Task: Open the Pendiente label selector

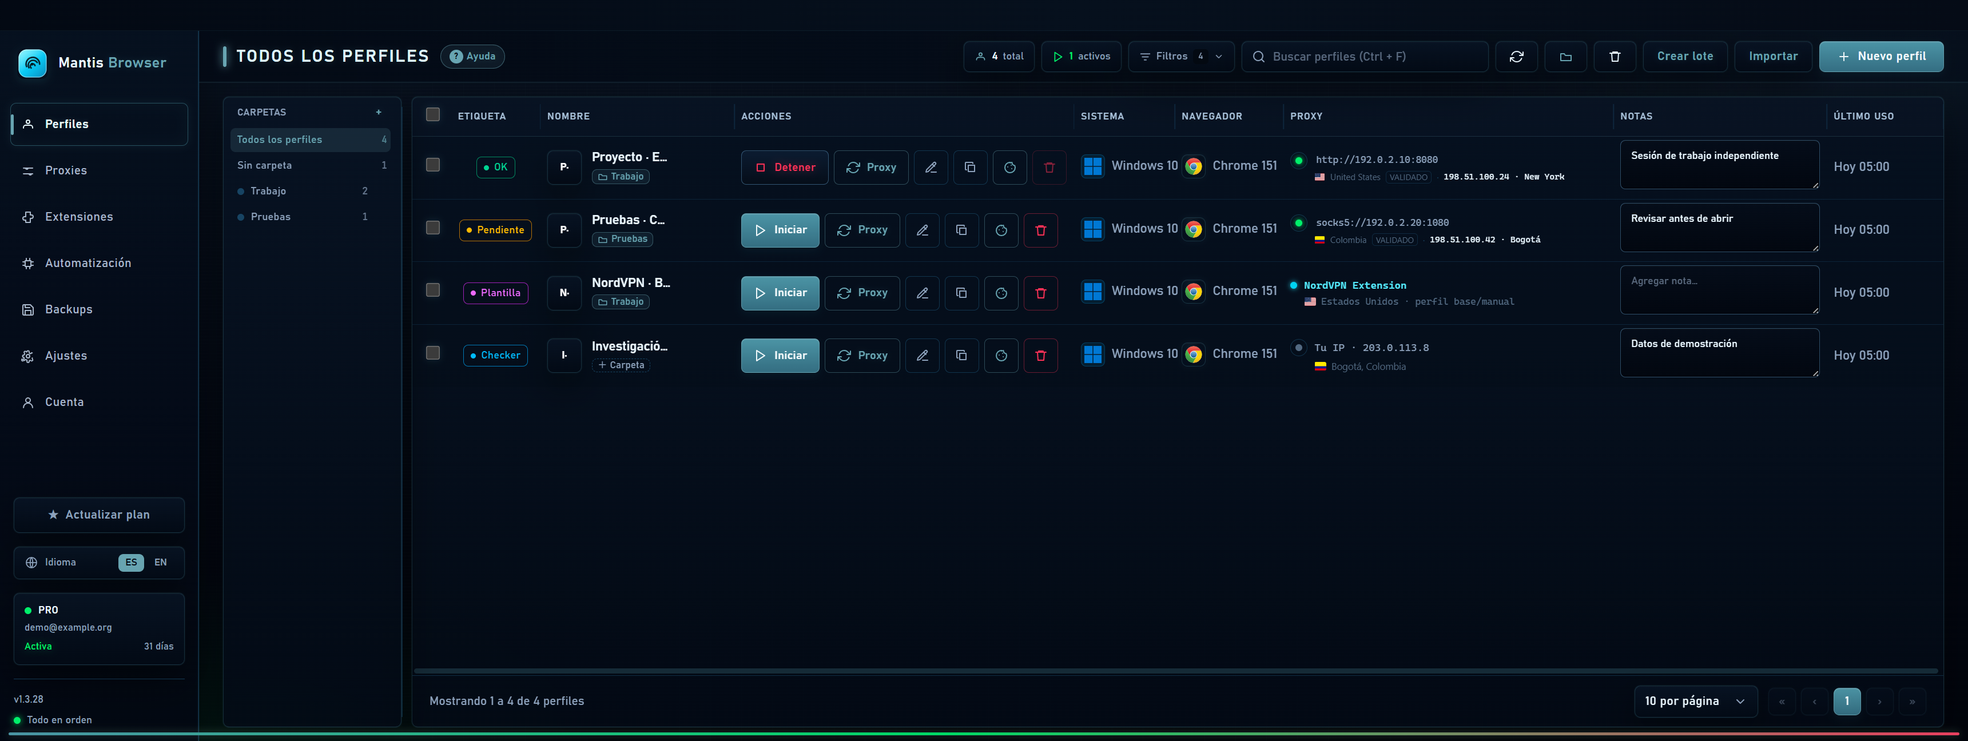Action: [495, 230]
